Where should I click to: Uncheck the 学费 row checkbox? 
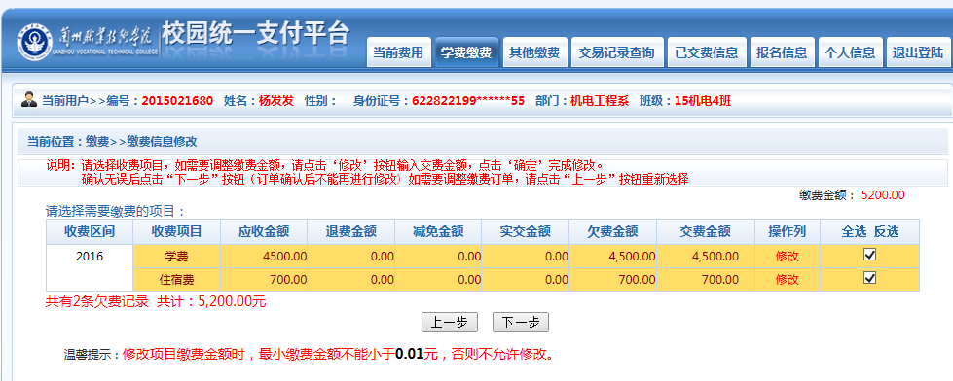pos(869,255)
